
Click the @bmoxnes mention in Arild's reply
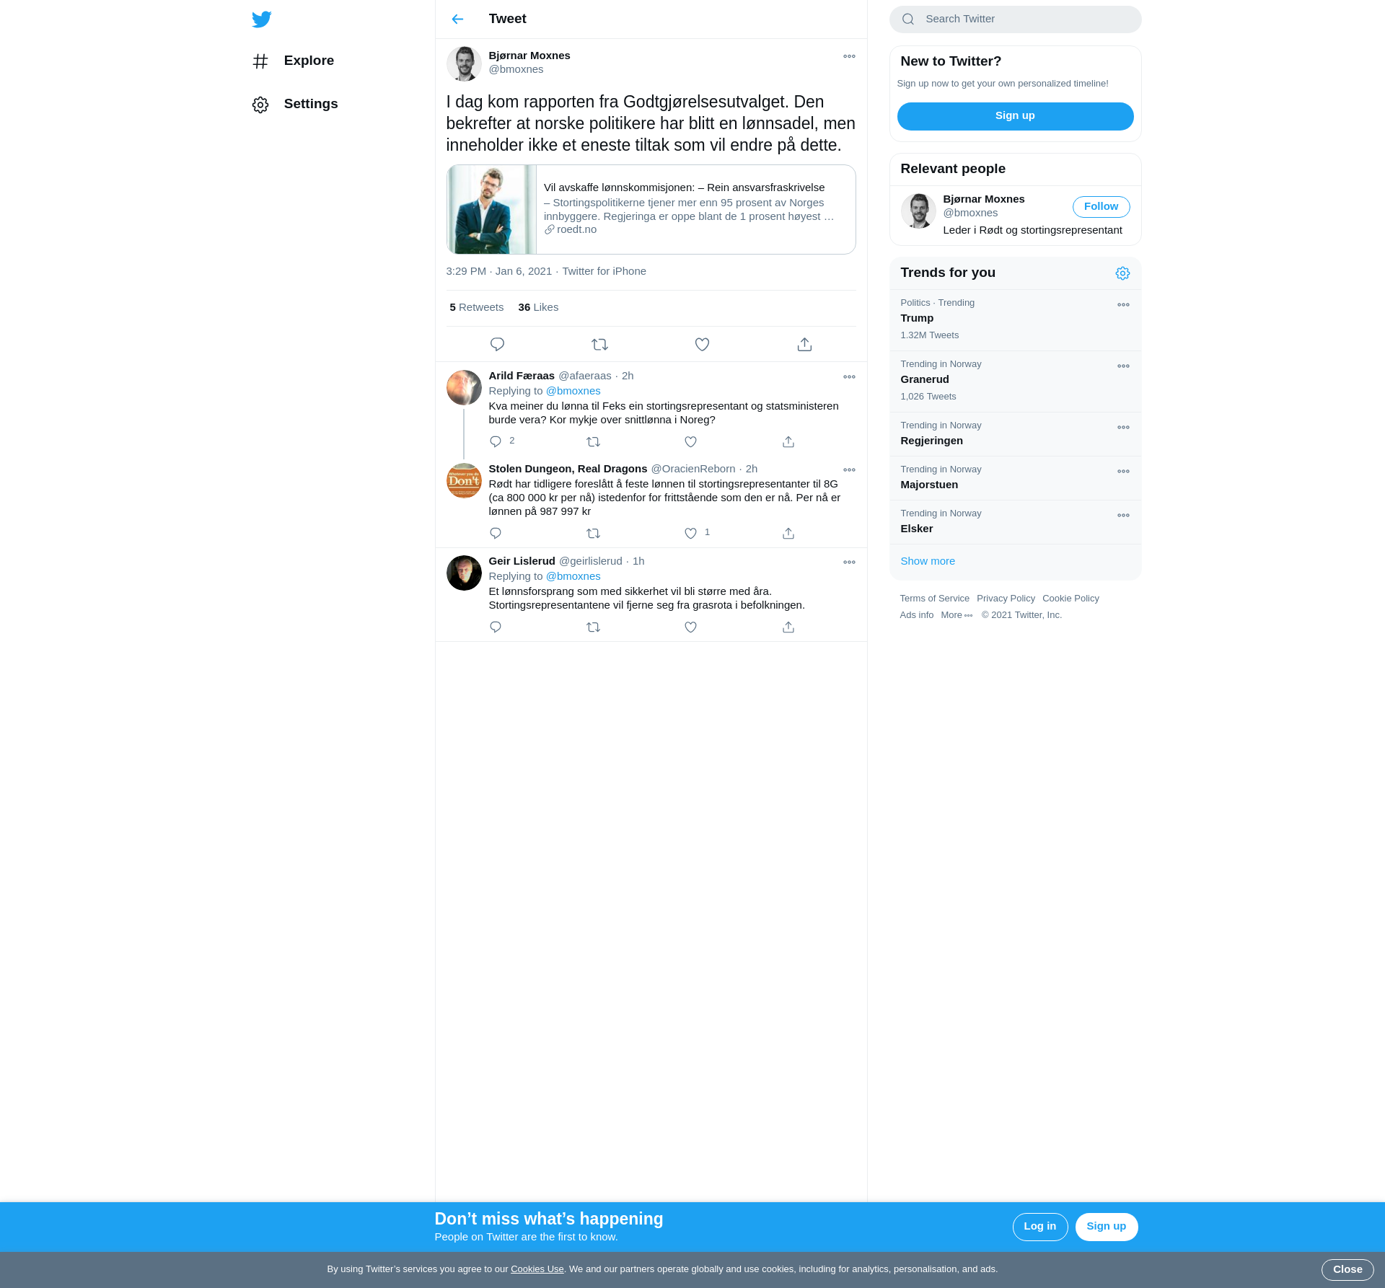point(573,391)
